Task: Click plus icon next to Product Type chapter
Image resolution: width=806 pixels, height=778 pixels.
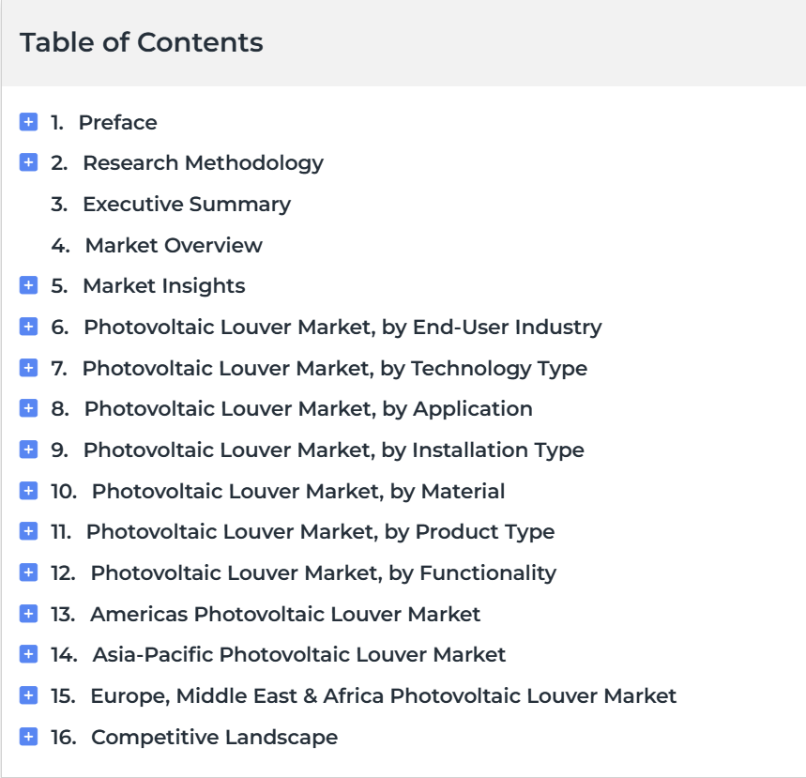Action: tap(28, 530)
